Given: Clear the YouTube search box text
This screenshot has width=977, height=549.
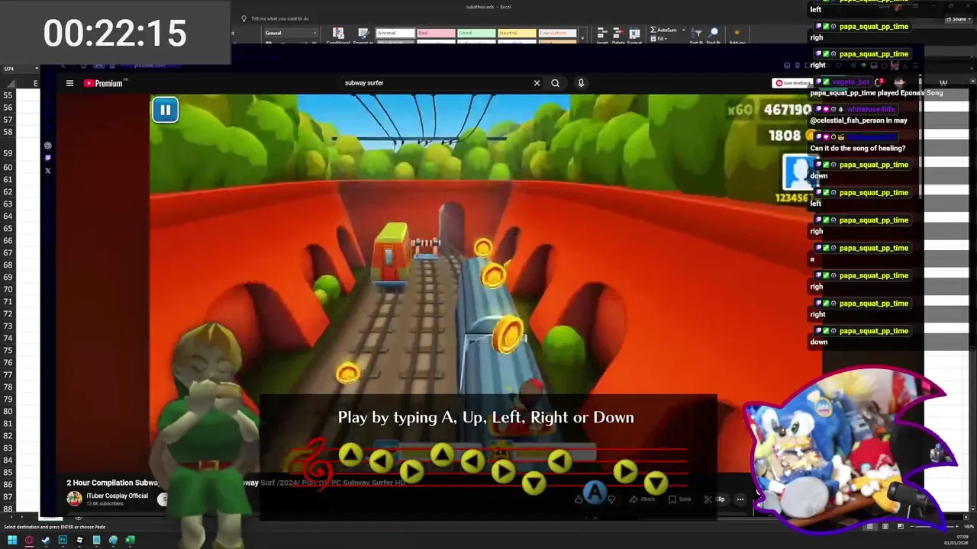Looking at the screenshot, I should click(537, 83).
